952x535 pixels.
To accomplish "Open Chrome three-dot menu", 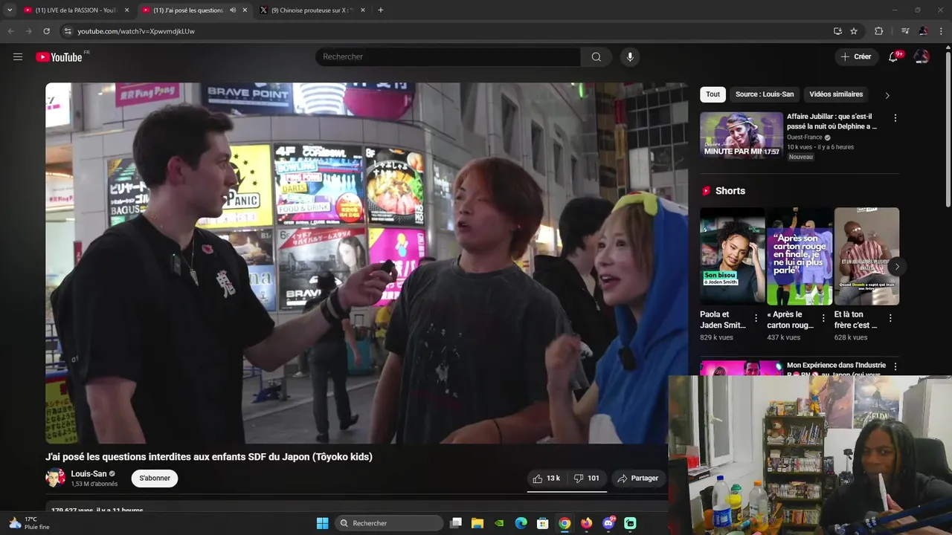I will click(x=941, y=31).
